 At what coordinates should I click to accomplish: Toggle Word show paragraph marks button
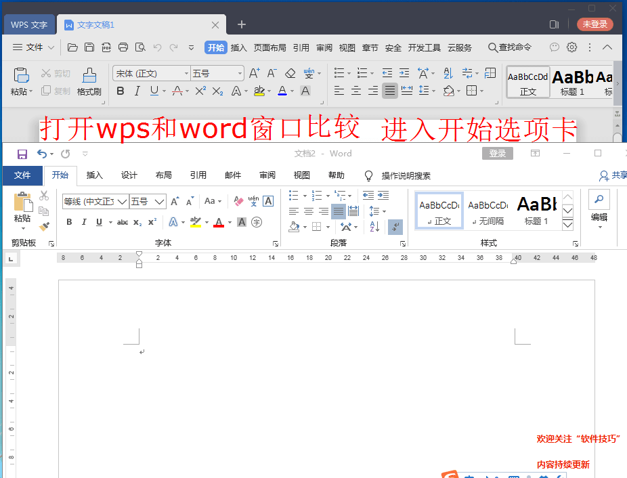tap(395, 227)
